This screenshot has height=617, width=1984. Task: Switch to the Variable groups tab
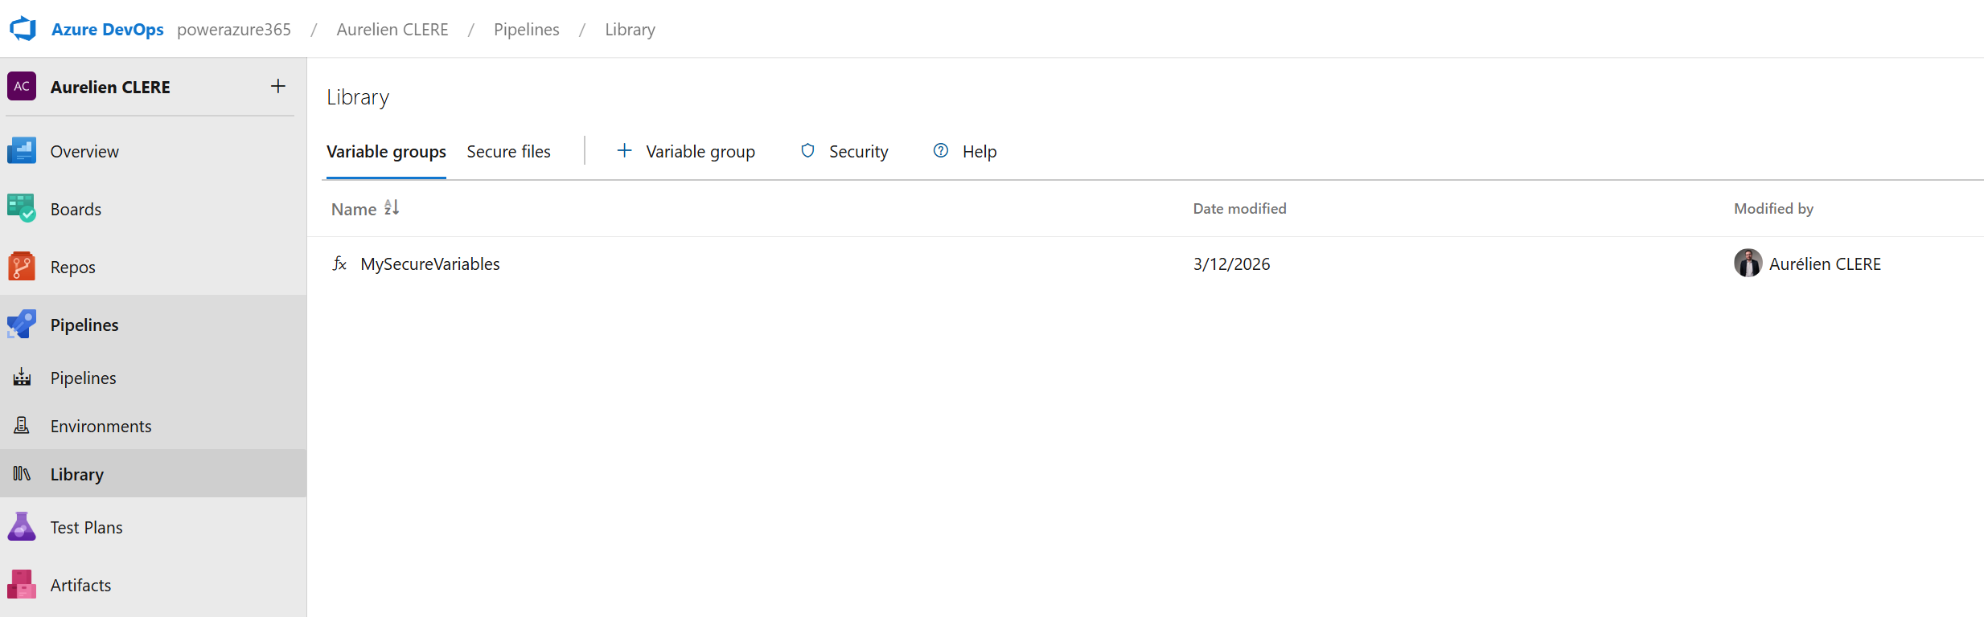(x=386, y=152)
